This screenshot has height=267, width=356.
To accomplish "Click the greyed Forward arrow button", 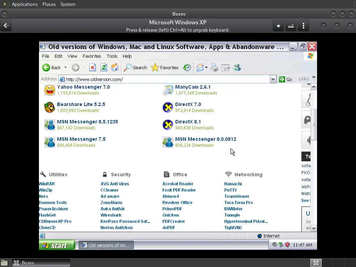I will (x=75, y=67).
